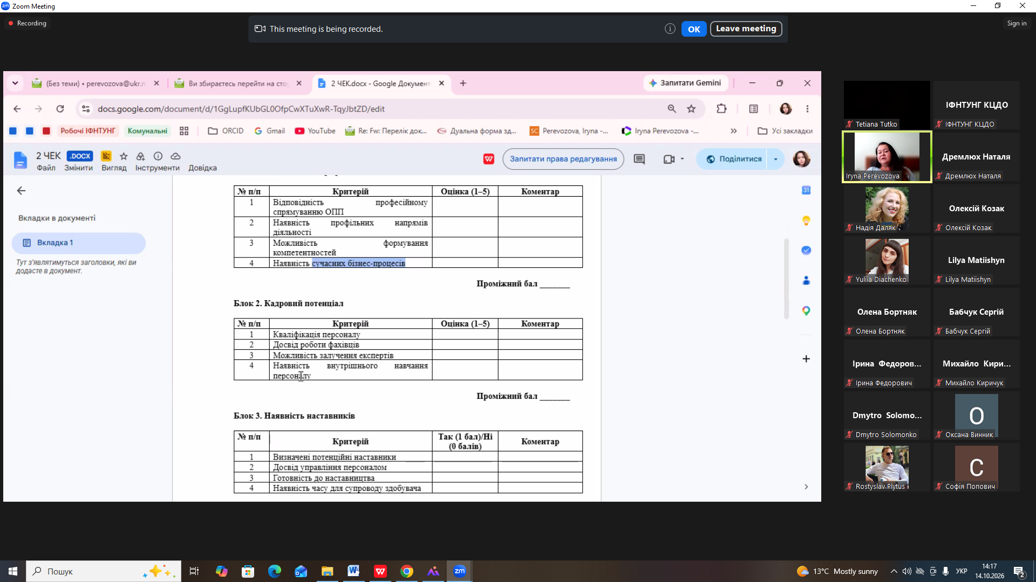Open the recording info icon

coord(670,29)
